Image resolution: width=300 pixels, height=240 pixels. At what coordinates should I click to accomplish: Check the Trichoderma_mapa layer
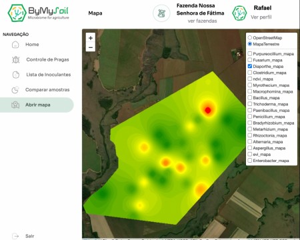coord(250,104)
